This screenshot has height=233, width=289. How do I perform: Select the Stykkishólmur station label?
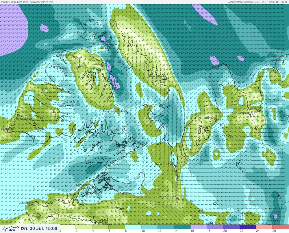84,185
